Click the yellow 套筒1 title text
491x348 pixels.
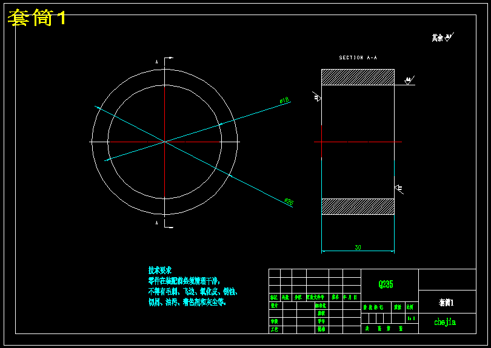click(37, 18)
